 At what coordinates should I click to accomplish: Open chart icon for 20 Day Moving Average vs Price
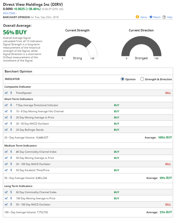click(6, 117)
